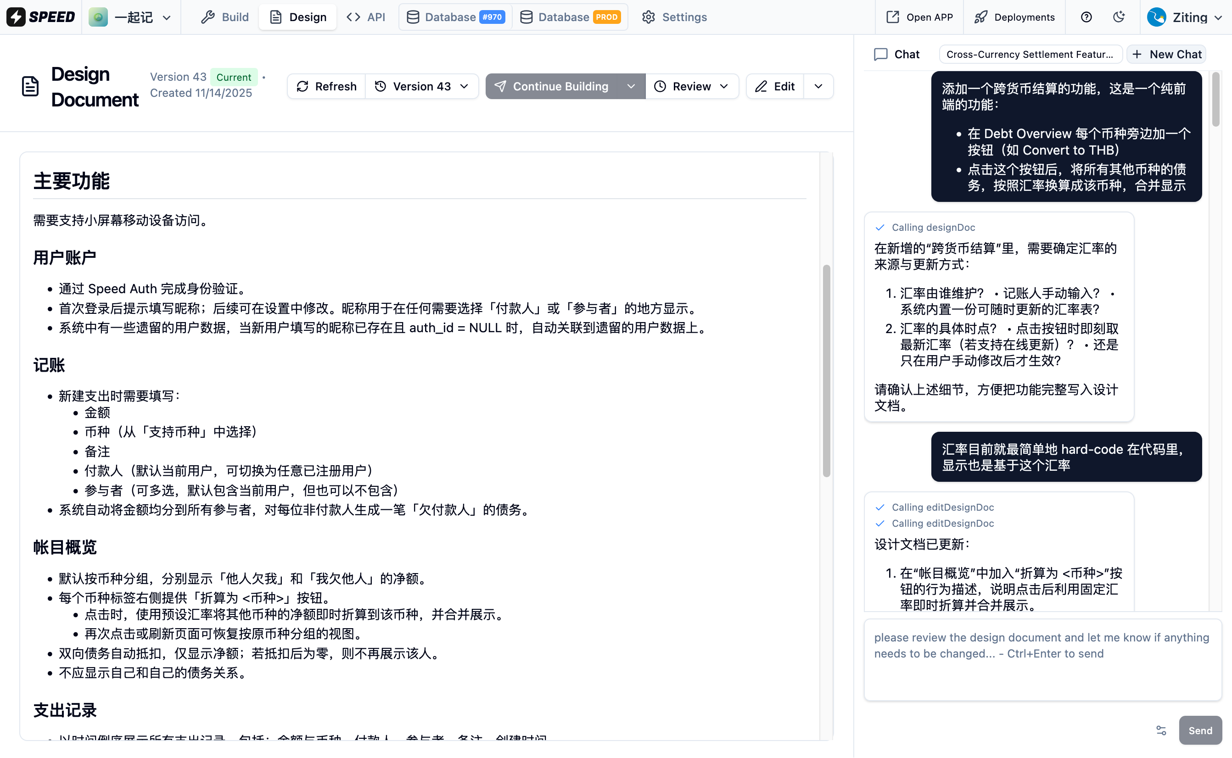Image resolution: width=1232 pixels, height=758 pixels.
Task: Open the app with Open APP
Action: tap(919, 17)
